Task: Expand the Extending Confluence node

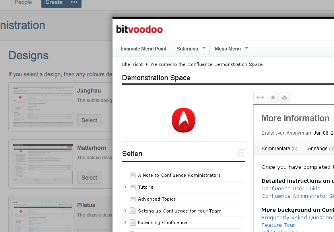Action: click(125, 222)
